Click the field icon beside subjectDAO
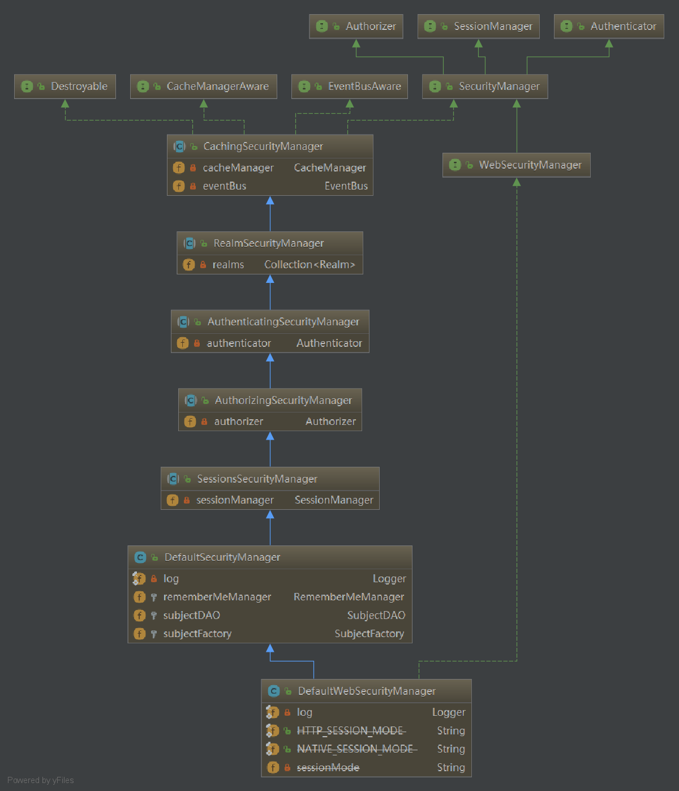The height and width of the screenshot is (791, 679). coord(139,615)
